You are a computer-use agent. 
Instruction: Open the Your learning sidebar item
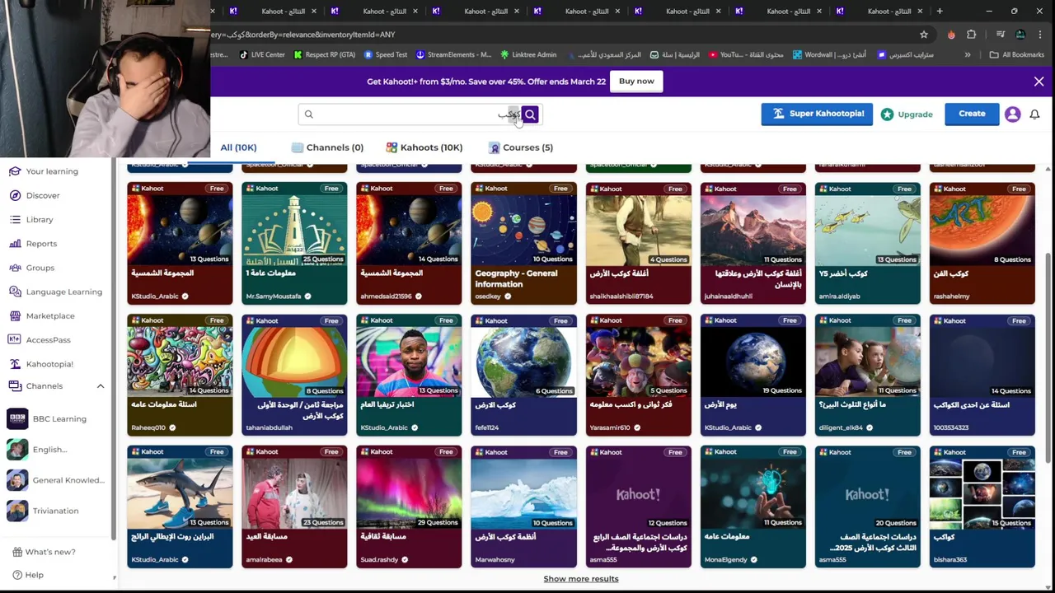pos(44,171)
